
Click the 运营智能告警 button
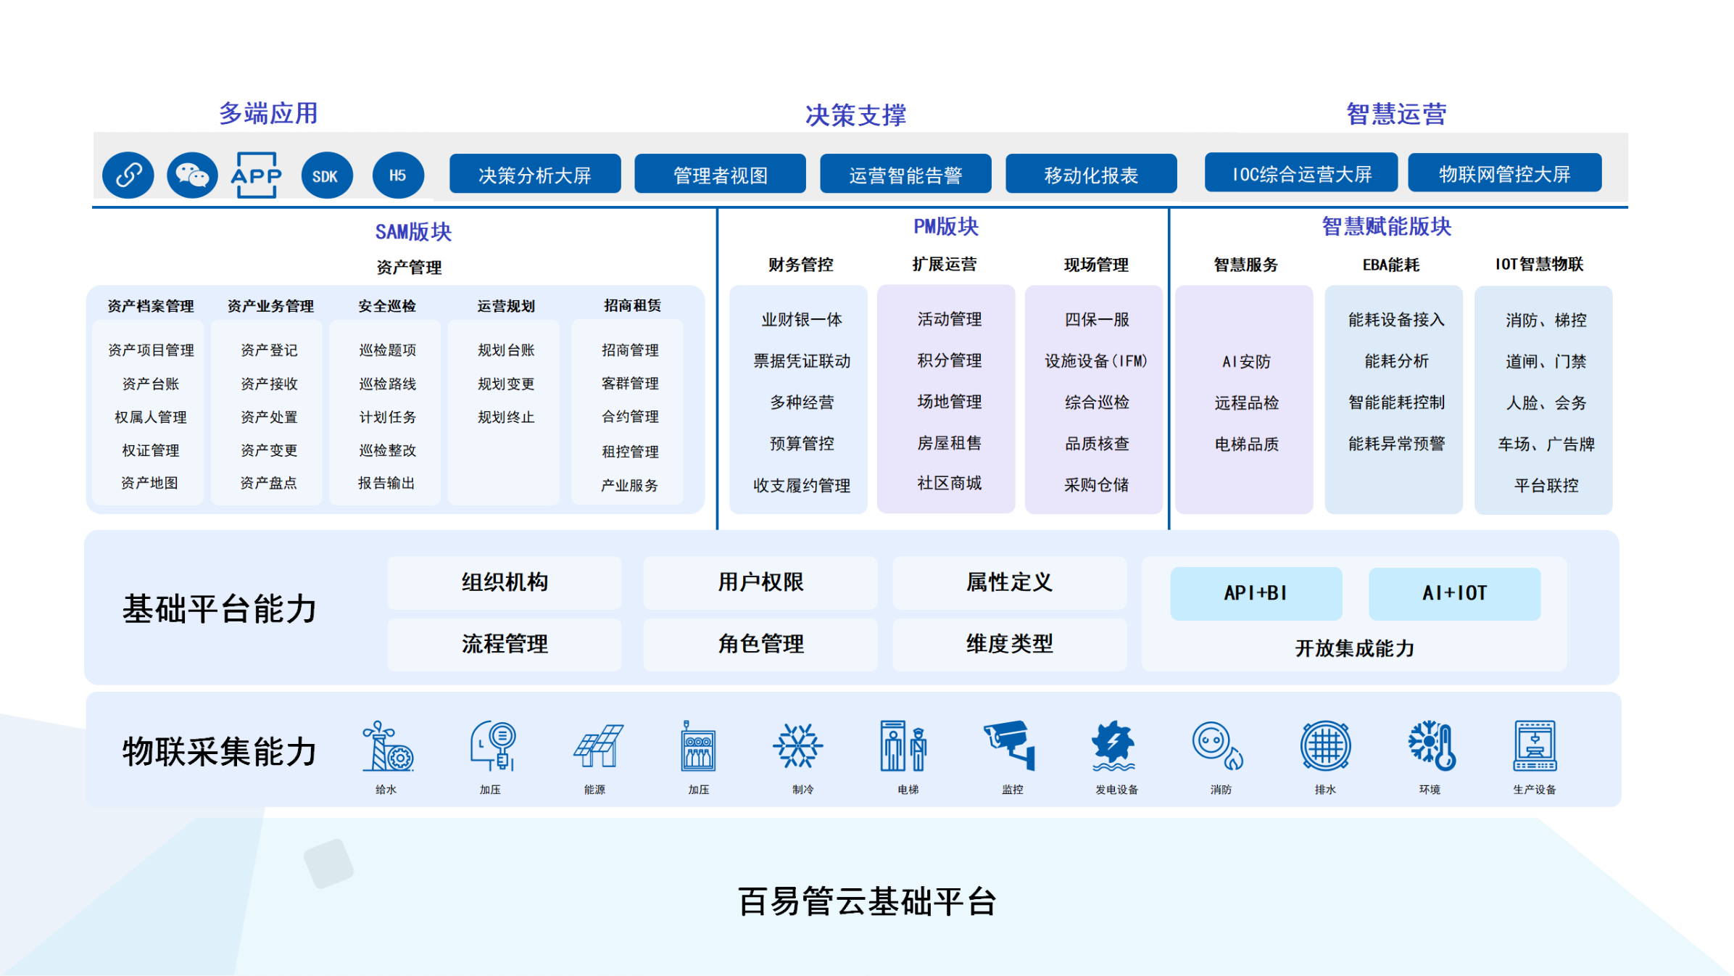point(905,174)
